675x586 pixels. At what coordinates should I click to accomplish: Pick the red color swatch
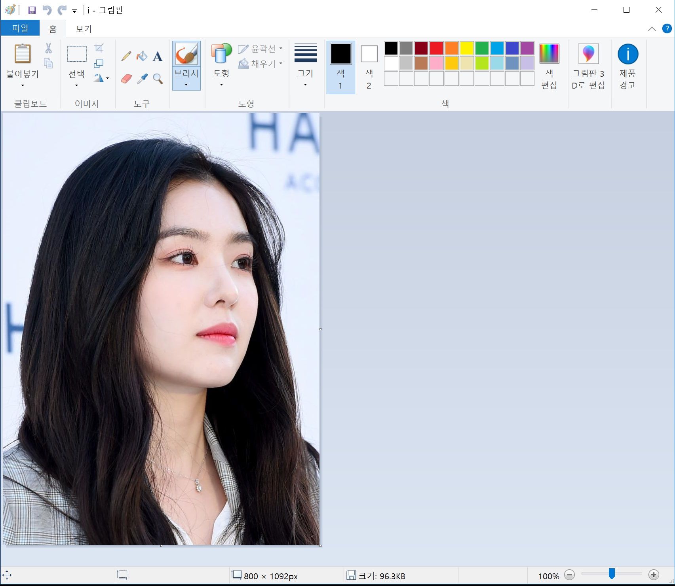click(x=436, y=48)
